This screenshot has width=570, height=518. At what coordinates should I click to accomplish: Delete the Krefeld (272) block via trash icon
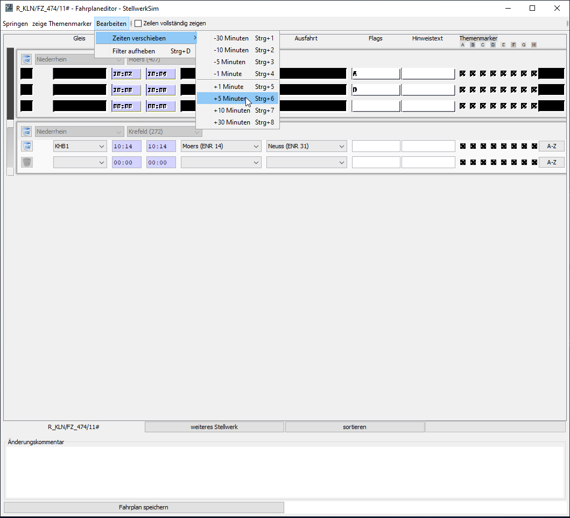pos(26,132)
